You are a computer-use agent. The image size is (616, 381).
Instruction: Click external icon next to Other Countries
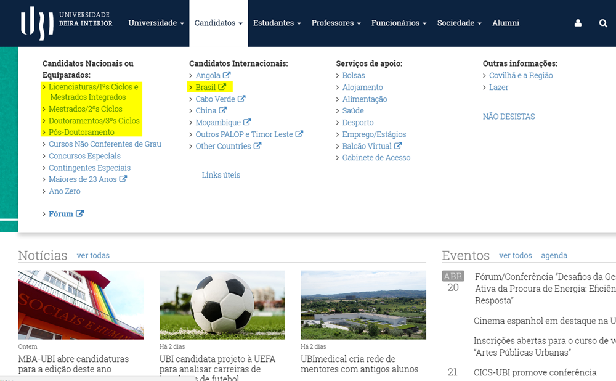point(257,146)
